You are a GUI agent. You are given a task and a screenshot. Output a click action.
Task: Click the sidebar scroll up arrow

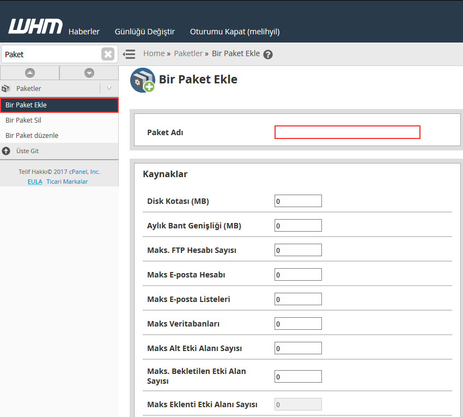[29, 72]
